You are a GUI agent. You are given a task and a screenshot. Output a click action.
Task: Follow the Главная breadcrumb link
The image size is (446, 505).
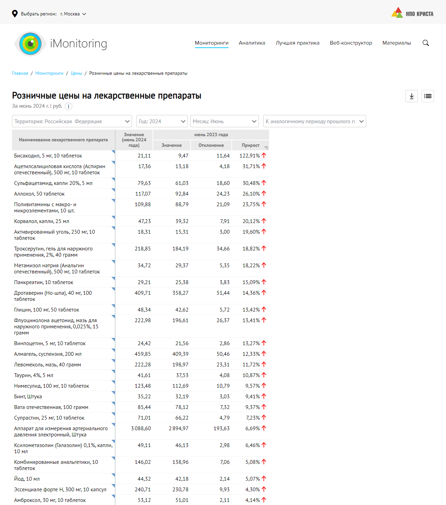[20, 73]
